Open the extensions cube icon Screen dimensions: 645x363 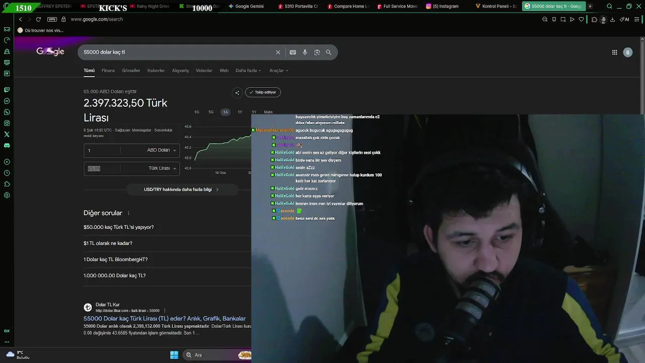pos(594,19)
